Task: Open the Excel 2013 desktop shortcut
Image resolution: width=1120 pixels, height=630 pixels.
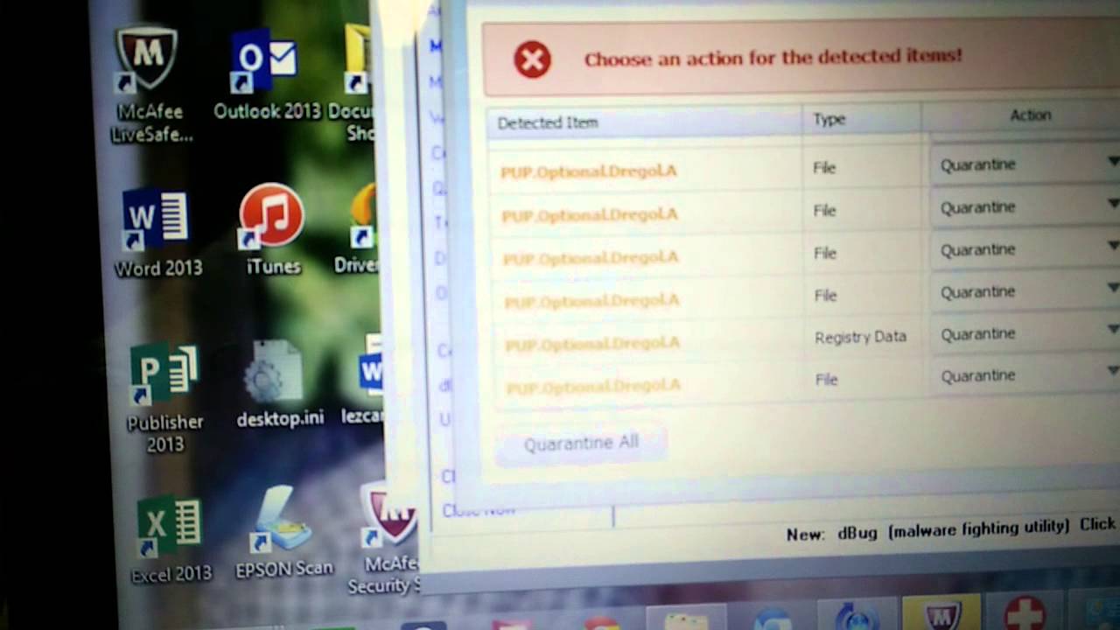Action: coord(171,538)
